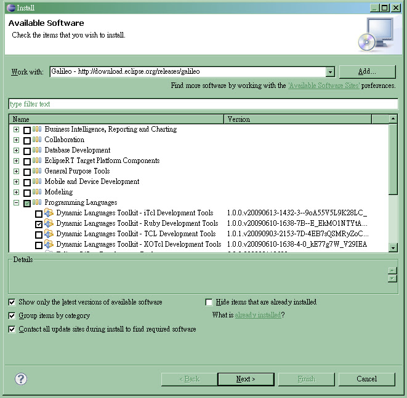Check the Business Intelligence, Reporting and Charting box
The width and height of the screenshot is (407, 398).
[x=27, y=130]
